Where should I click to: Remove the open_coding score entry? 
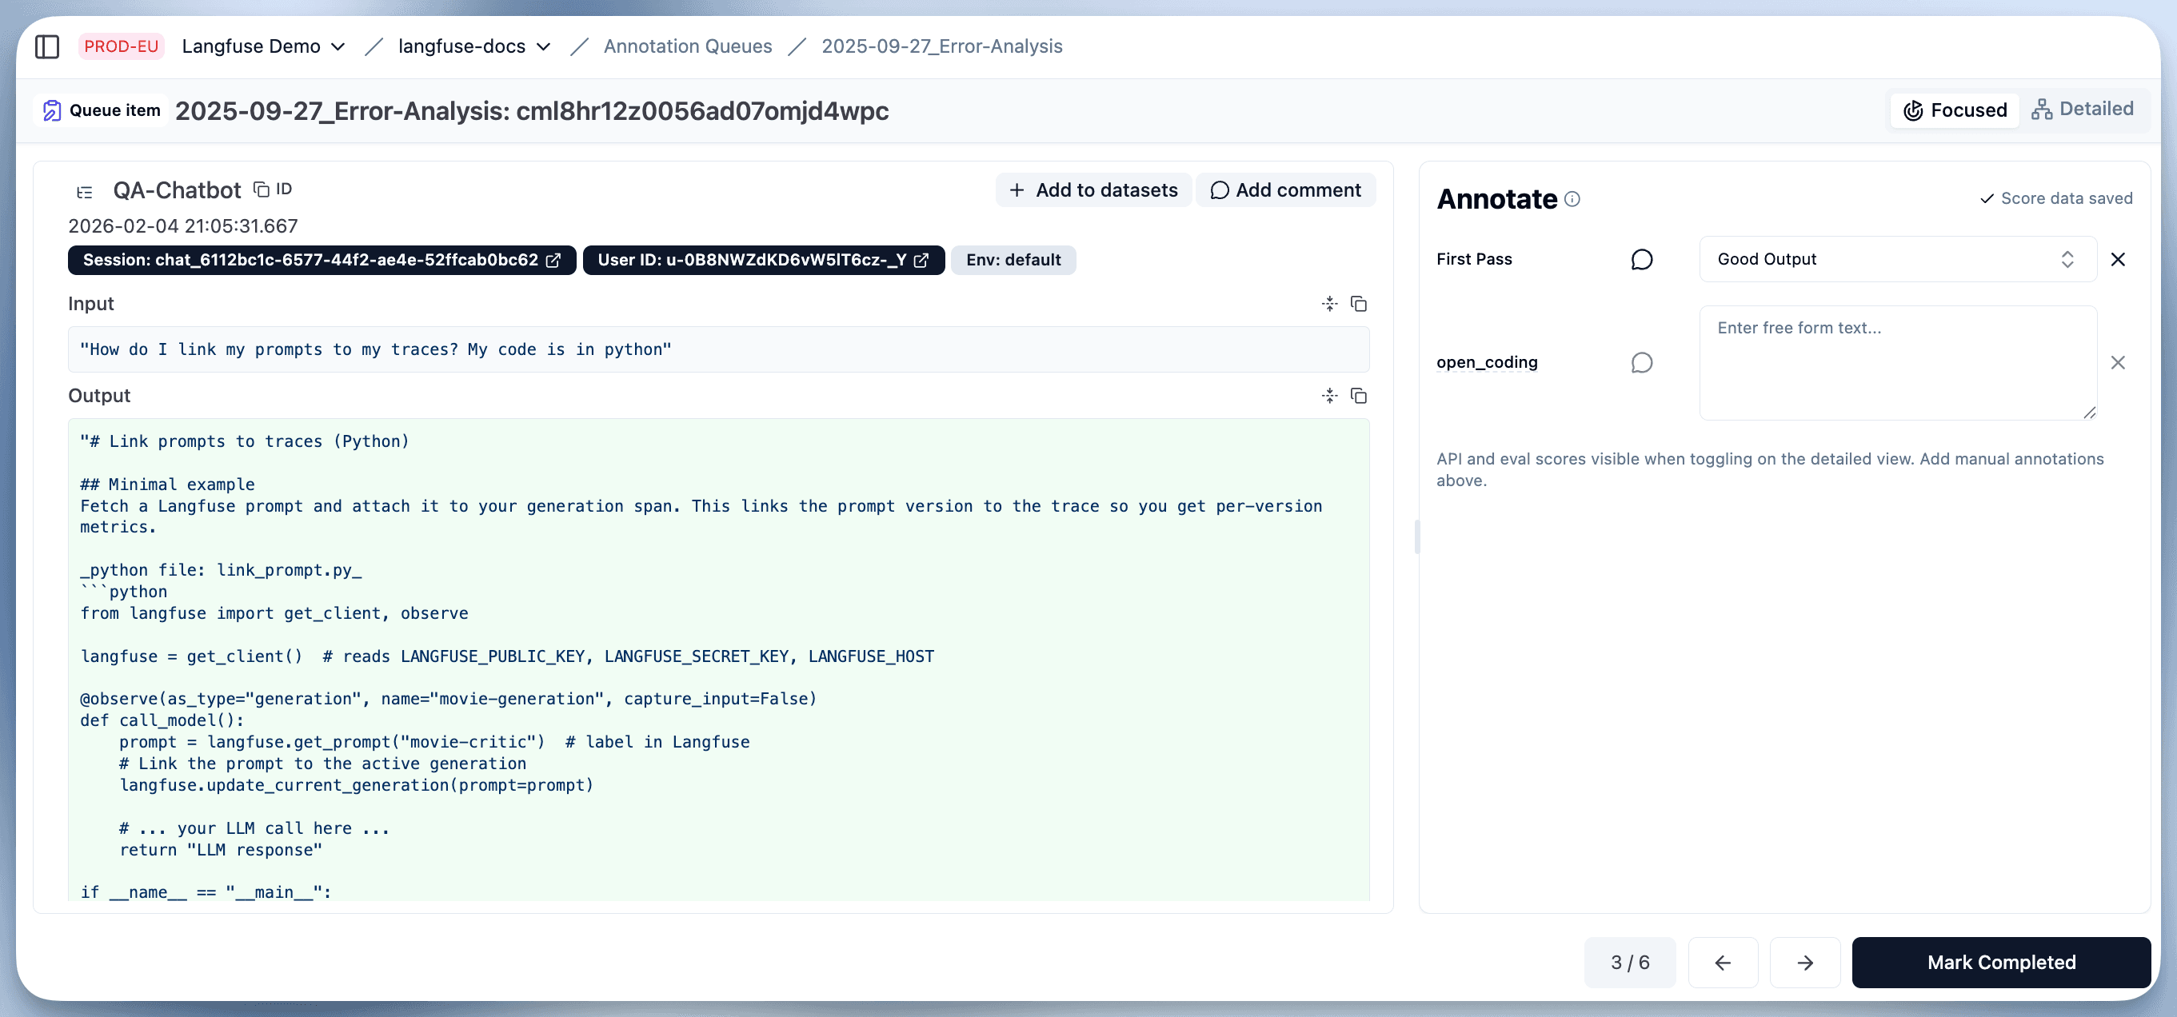point(2118,362)
